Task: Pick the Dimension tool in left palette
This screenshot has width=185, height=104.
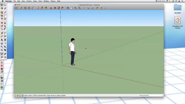Action: [5, 34]
